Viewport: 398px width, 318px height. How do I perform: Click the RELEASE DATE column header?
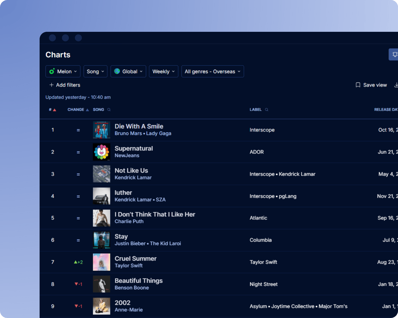(386, 109)
